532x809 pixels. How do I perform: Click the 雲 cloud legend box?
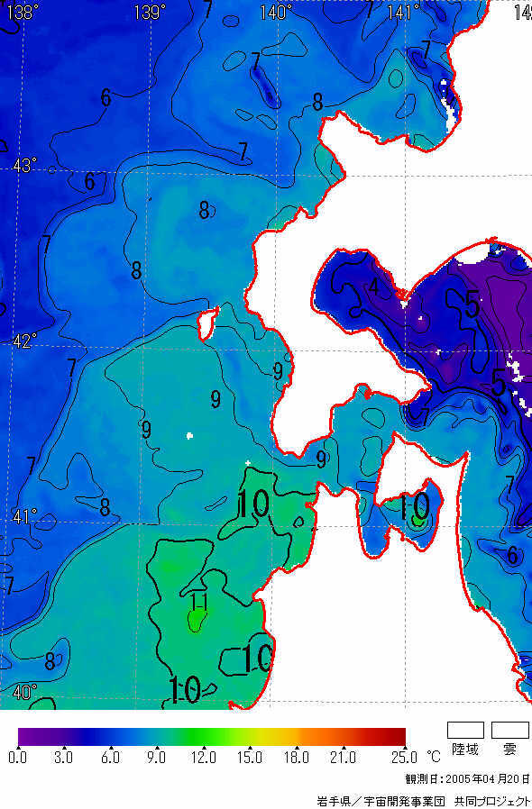(510, 730)
